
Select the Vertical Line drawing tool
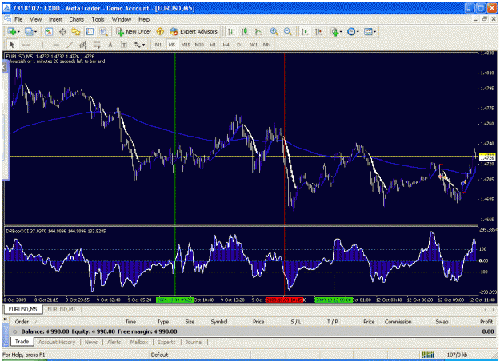pyautogui.click(x=42, y=45)
